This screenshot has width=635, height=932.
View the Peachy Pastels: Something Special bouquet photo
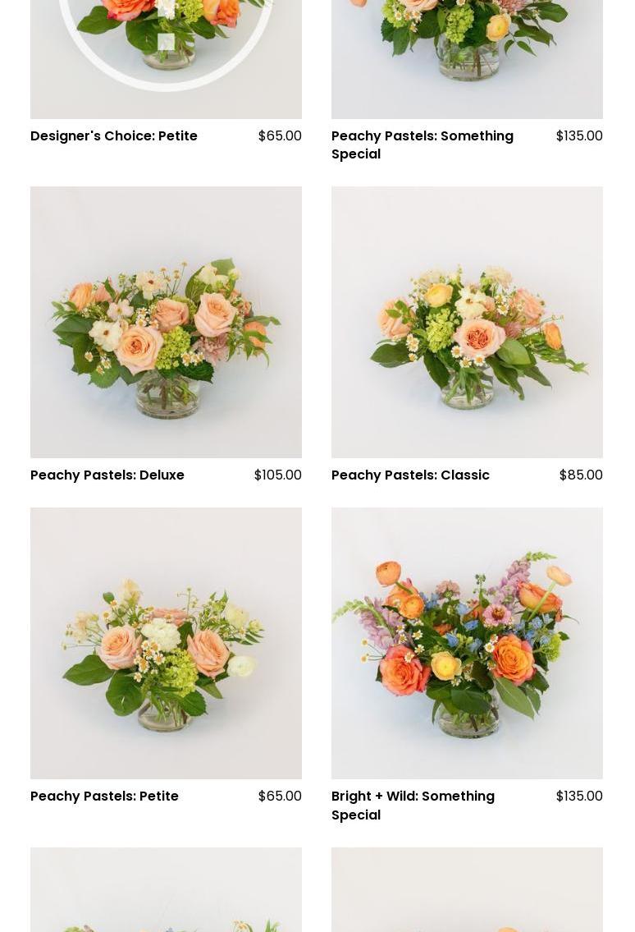(x=467, y=59)
